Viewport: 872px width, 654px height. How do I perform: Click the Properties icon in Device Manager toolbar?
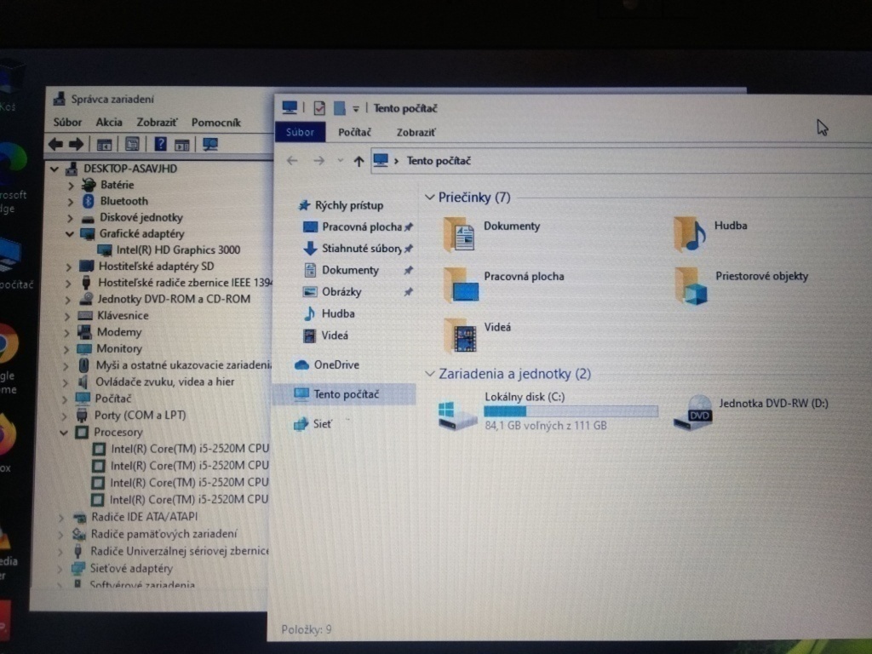(x=130, y=144)
